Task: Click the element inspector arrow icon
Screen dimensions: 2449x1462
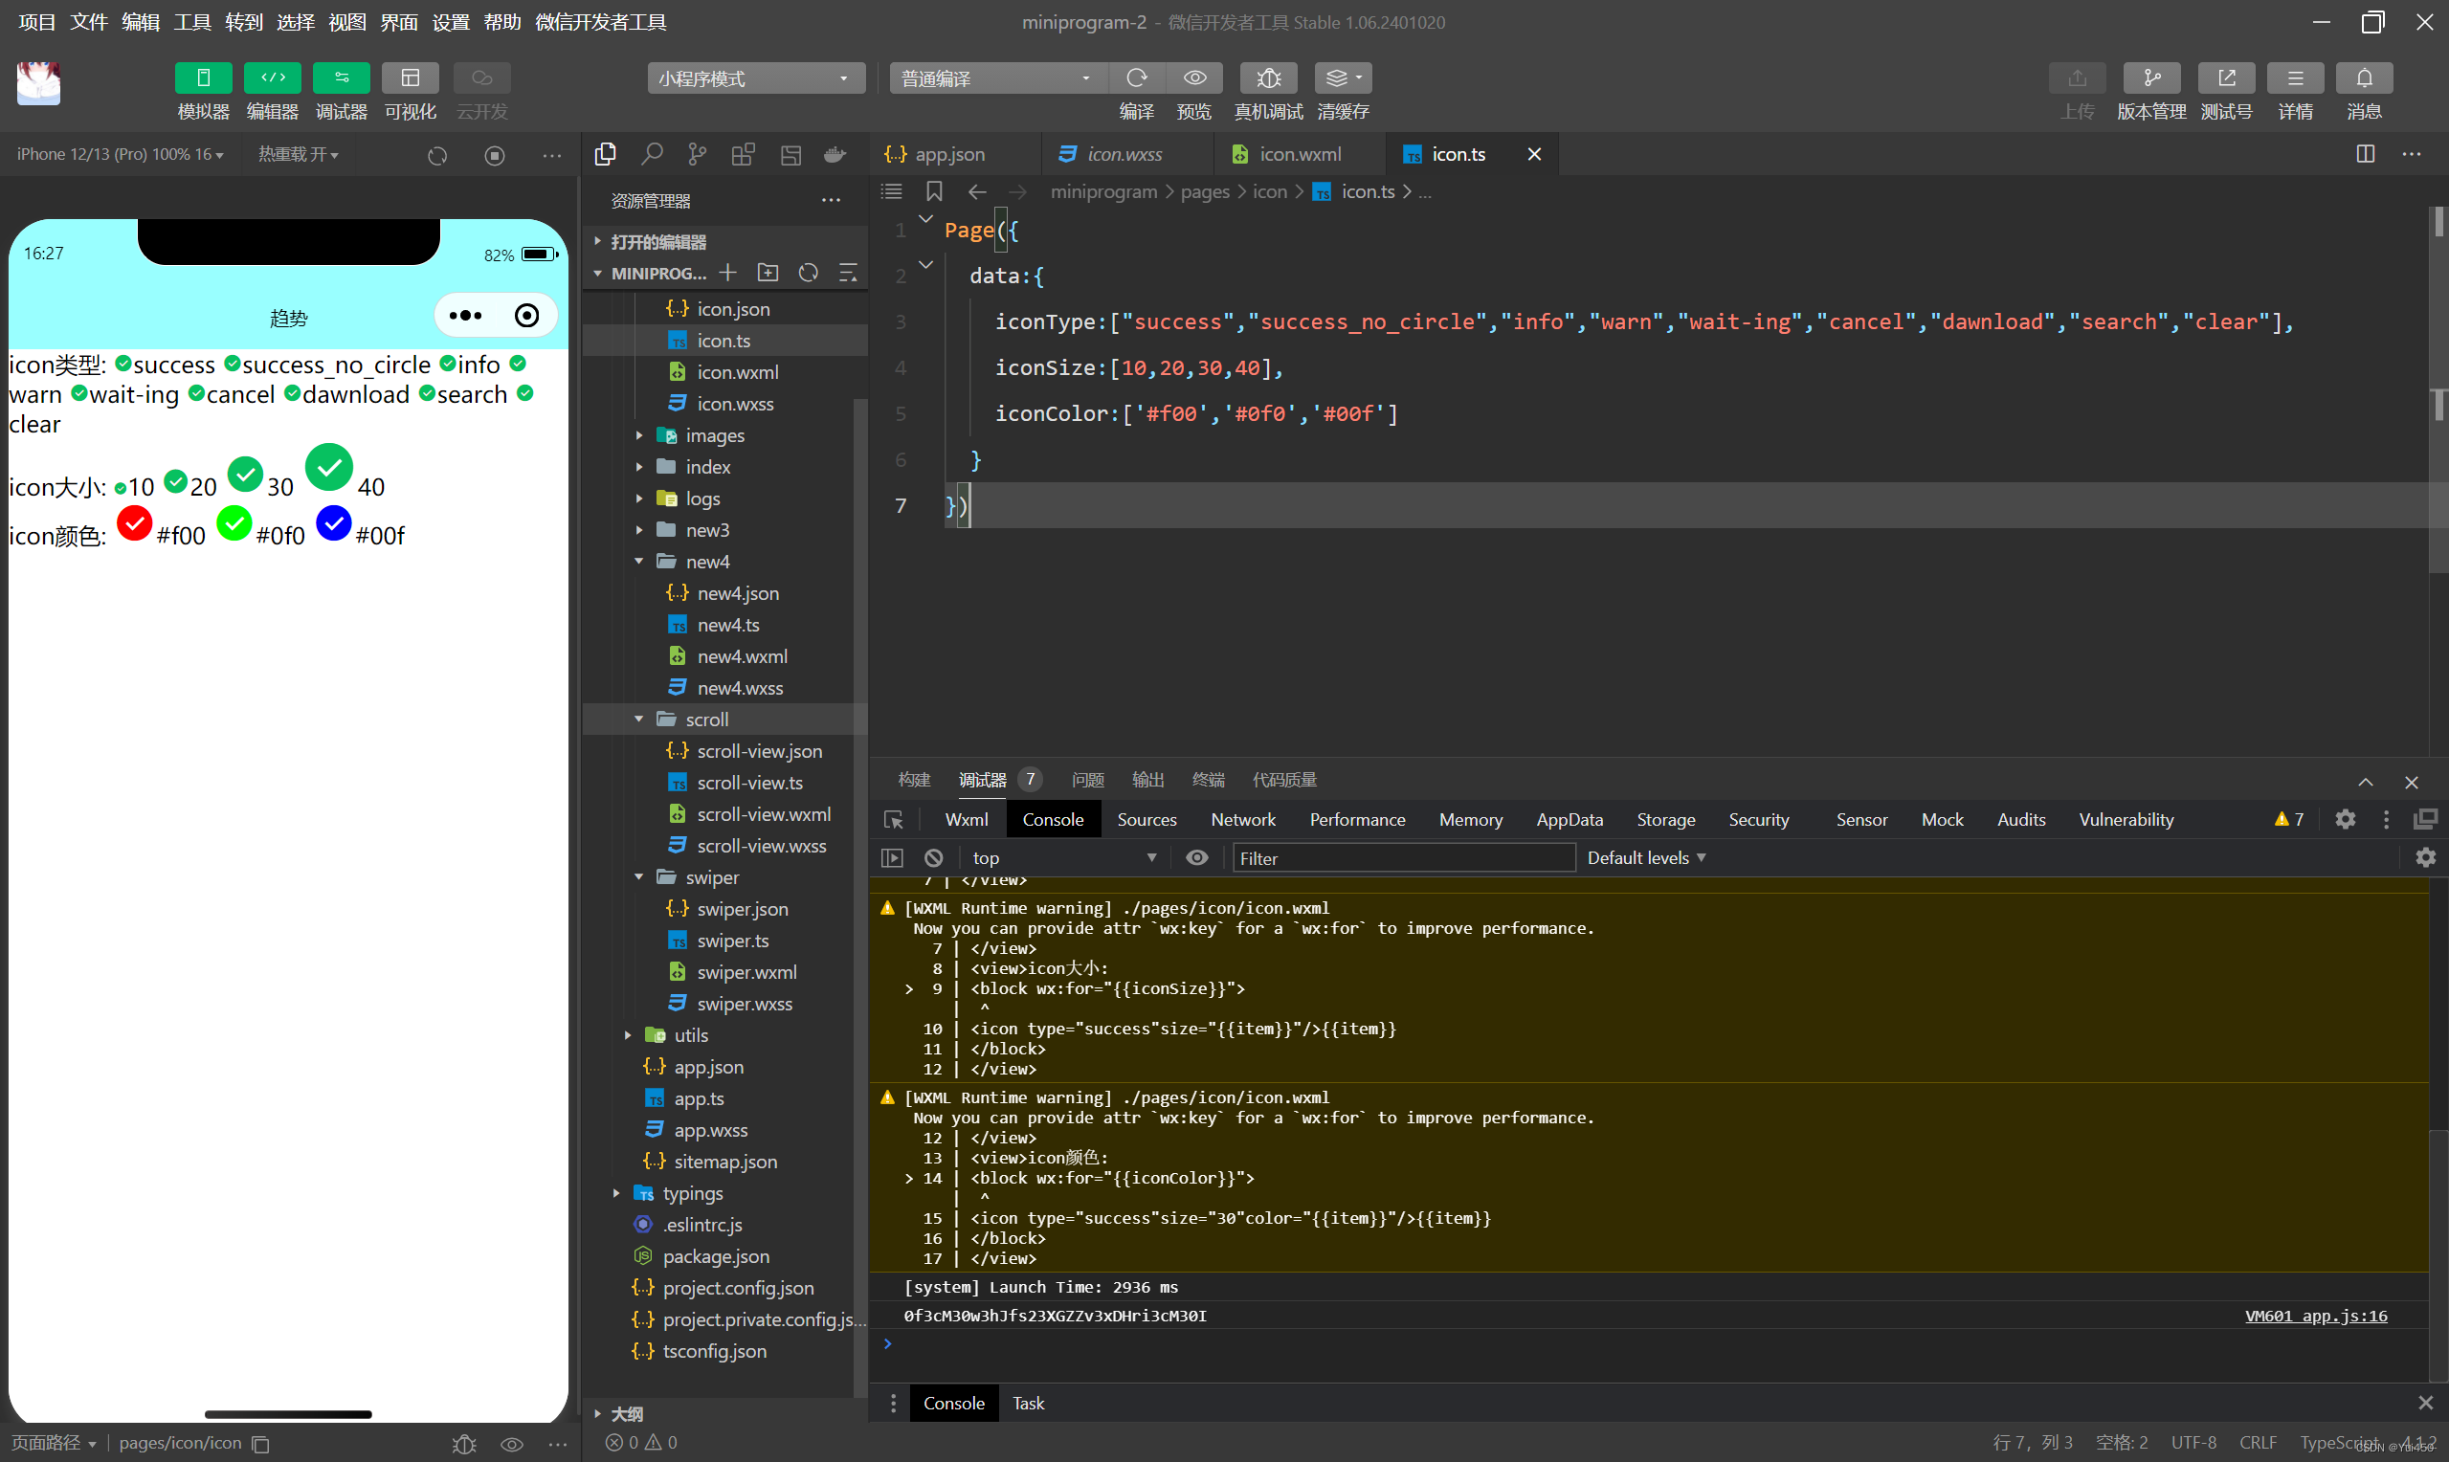Action: [x=894, y=820]
